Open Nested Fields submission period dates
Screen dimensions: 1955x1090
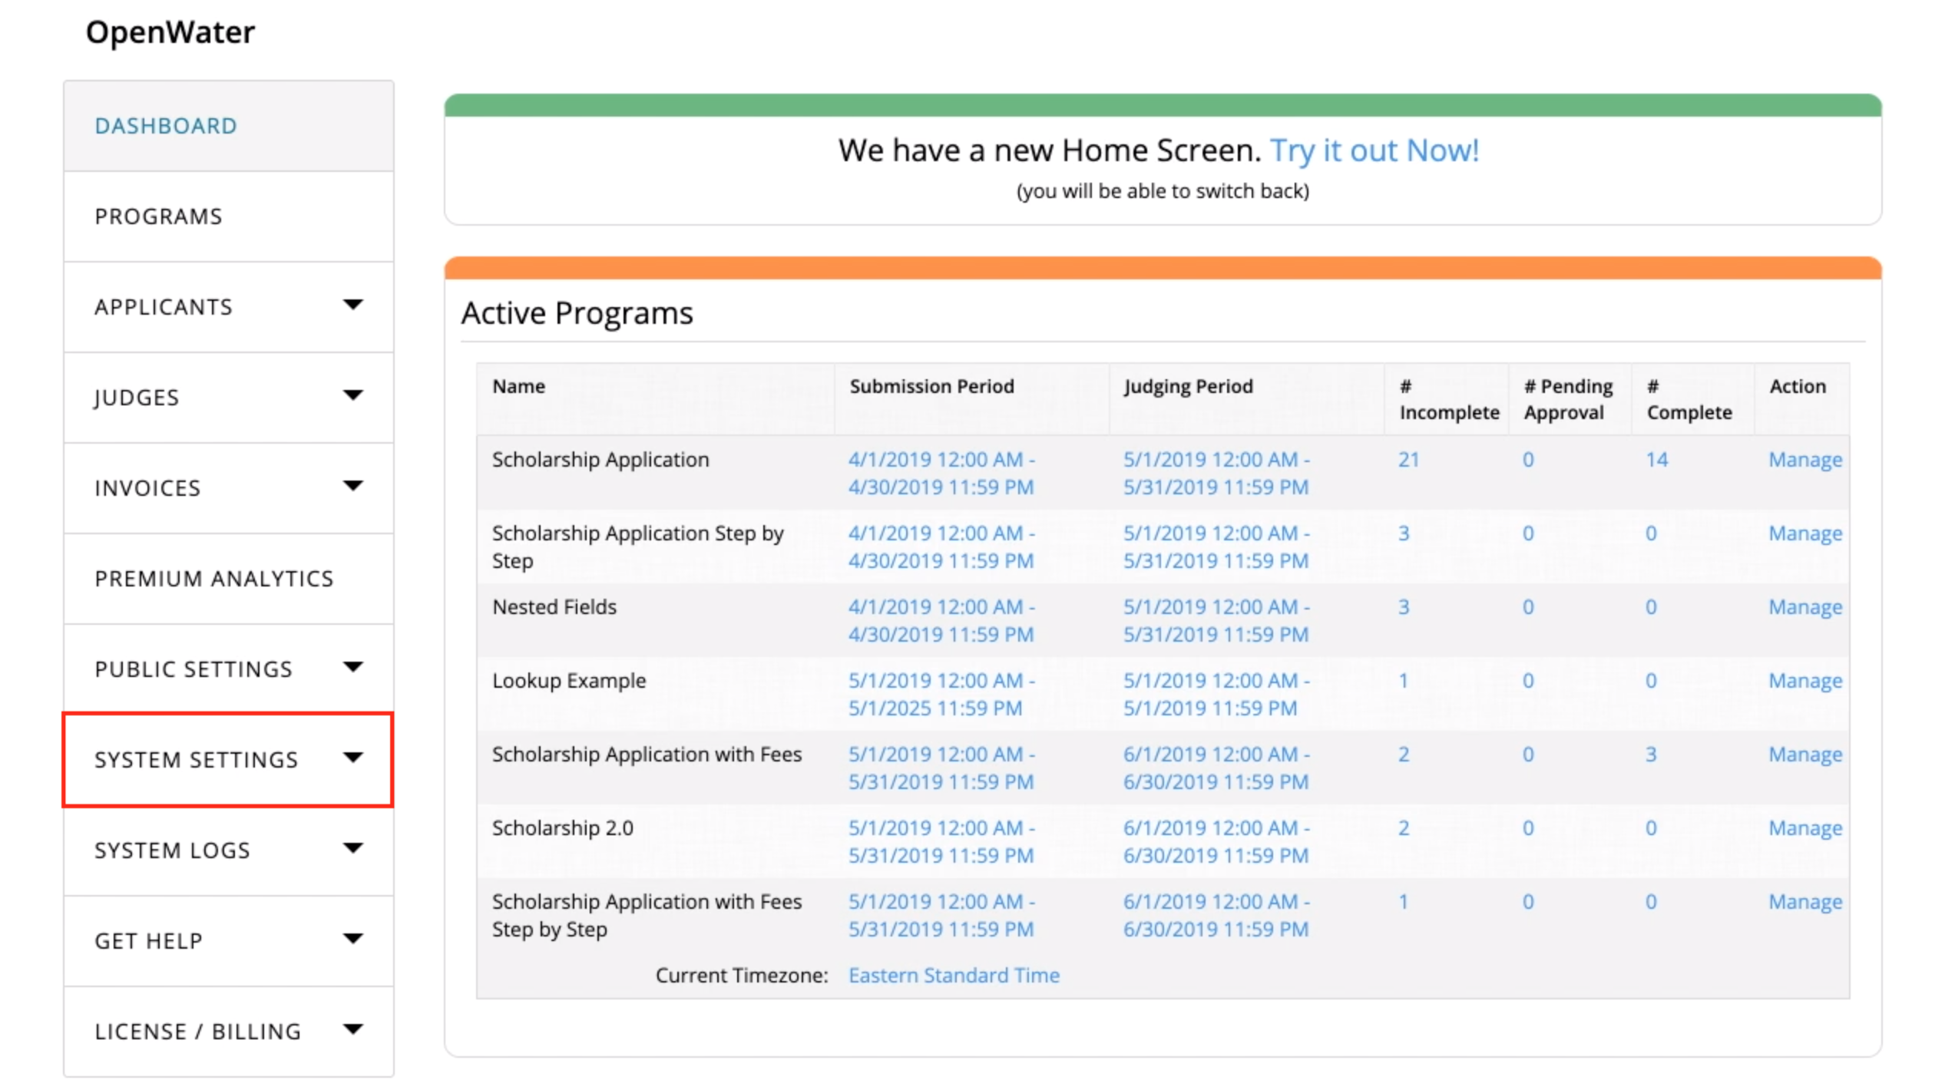pos(941,621)
